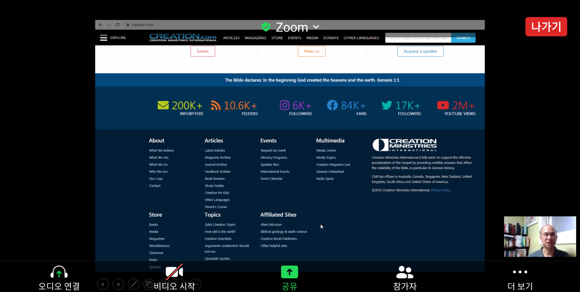The image size is (580, 292).
Task: Click the Facebook icon
Action: (x=332, y=105)
